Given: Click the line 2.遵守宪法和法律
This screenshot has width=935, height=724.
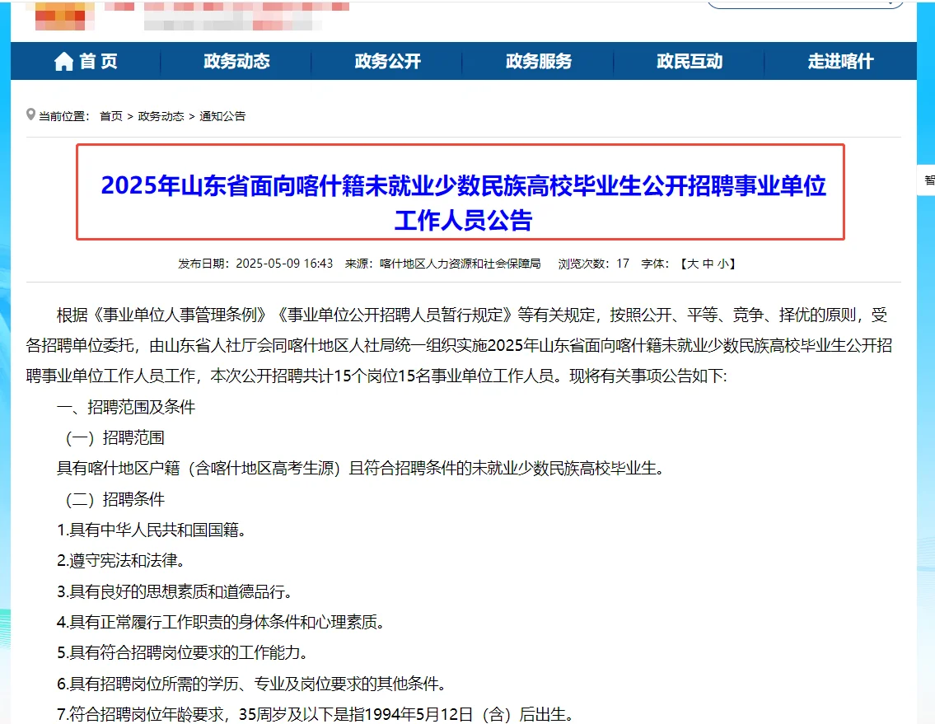Looking at the screenshot, I should pos(121,561).
